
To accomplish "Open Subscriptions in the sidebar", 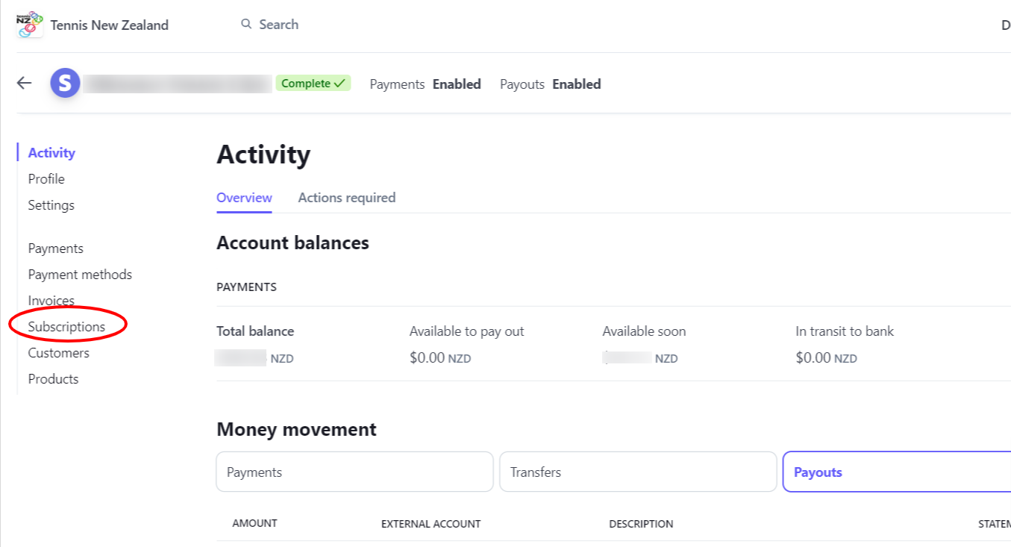I will 66,327.
